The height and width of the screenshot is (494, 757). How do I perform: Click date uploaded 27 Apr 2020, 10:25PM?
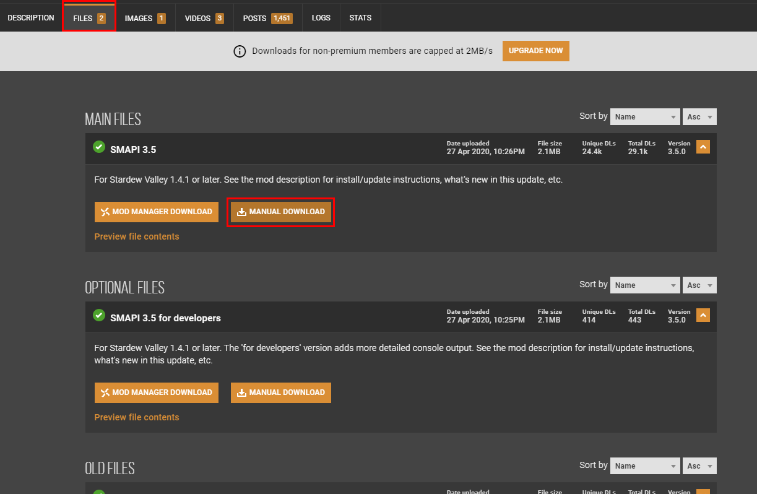(486, 320)
